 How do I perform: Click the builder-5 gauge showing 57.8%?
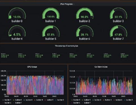pyautogui.click(x=51, y=31)
